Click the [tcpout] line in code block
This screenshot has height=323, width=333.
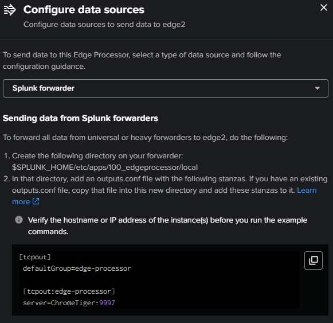pos(35,257)
